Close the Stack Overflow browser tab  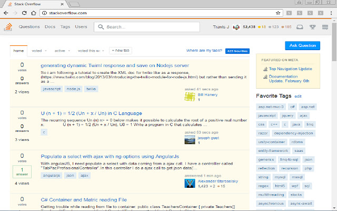tap(62, 4)
